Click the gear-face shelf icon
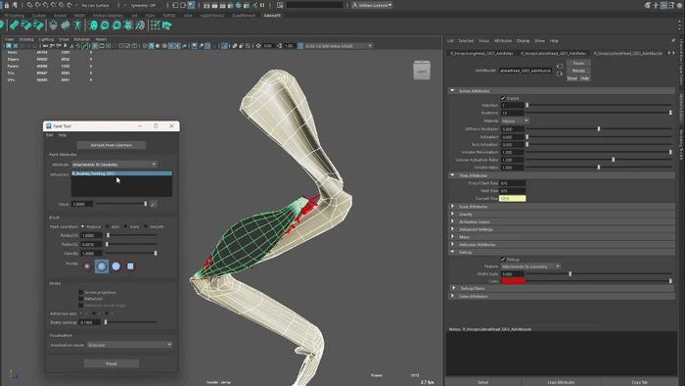This screenshot has width=685, height=386. click(128, 25)
